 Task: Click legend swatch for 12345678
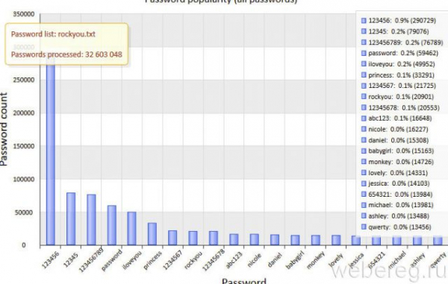tap(364, 107)
